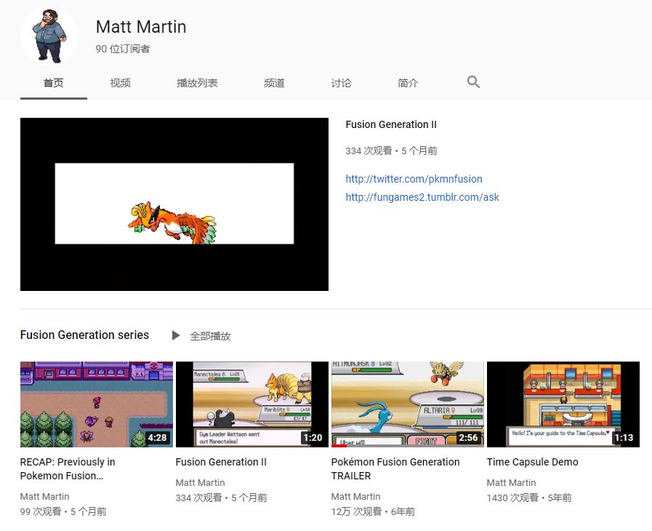Click the channel search magnifier icon
The width and height of the screenshot is (652, 531).
[x=473, y=82]
